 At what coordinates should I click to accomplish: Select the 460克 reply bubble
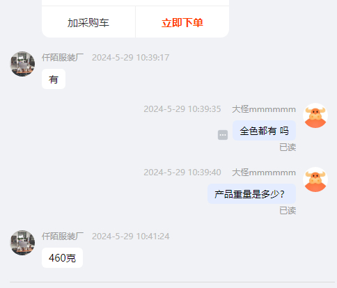62,257
